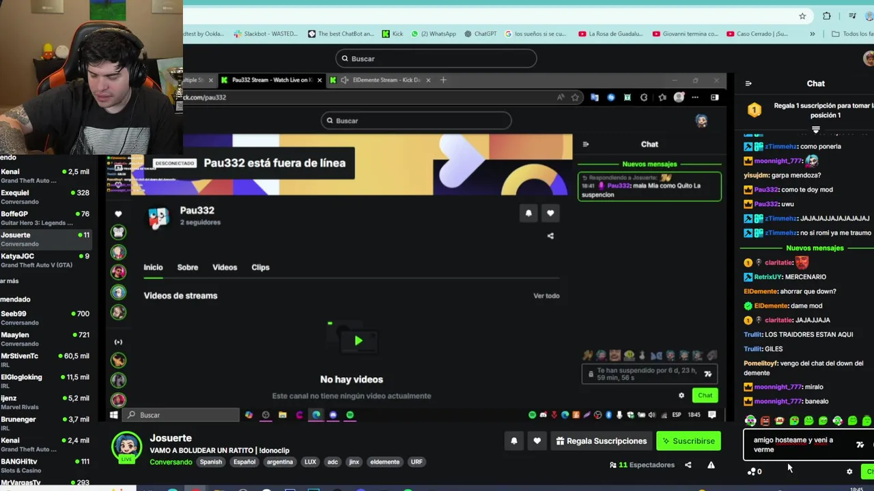Image resolution: width=874 pixels, height=491 pixels.
Task: Click Discord icon in inner system tray
Action: click(x=543, y=415)
